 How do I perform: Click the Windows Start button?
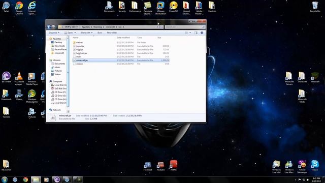click(x=5, y=179)
